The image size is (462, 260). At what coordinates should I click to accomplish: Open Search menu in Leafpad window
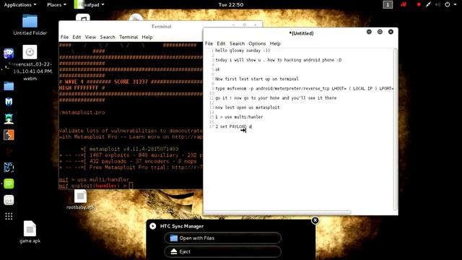pyautogui.click(x=237, y=43)
